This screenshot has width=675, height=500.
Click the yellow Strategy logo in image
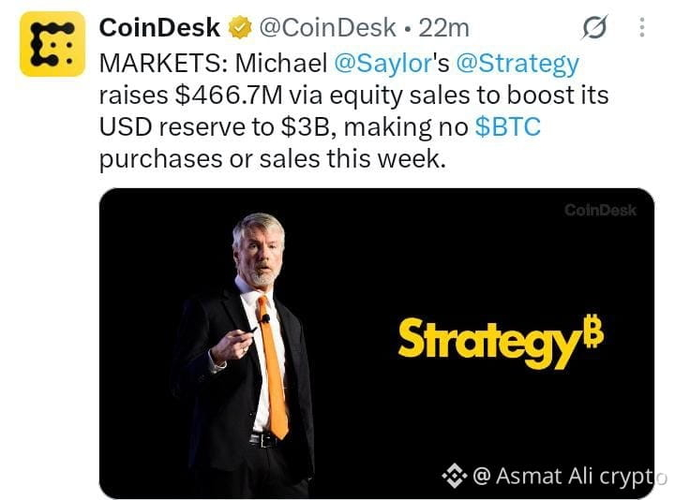501,342
